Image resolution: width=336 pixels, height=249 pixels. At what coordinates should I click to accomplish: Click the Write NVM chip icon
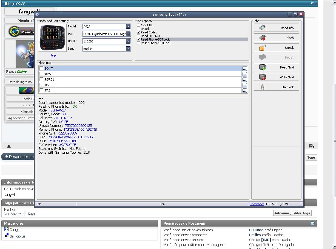click(263, 77)
